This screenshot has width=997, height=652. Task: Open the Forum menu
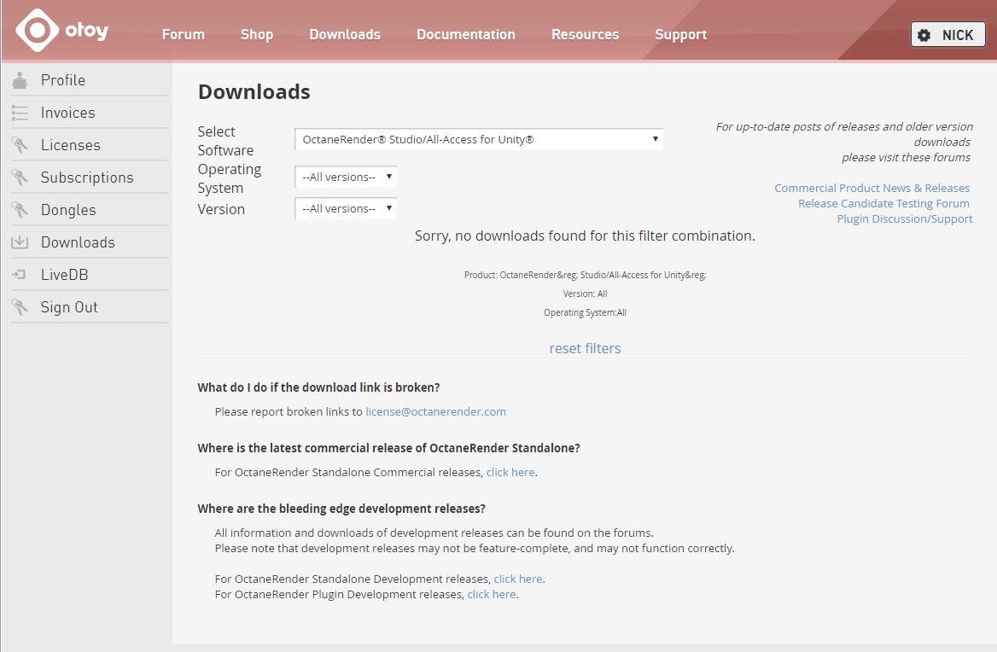pos(184,34)
